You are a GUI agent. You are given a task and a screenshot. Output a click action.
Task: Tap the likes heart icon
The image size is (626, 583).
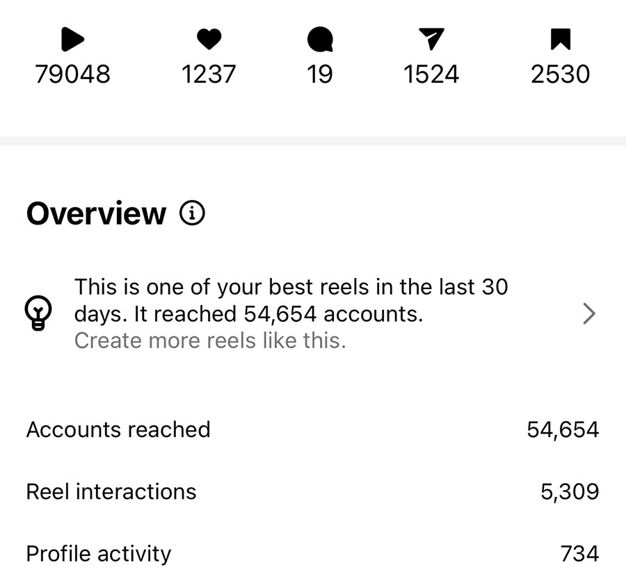point(209,40)
